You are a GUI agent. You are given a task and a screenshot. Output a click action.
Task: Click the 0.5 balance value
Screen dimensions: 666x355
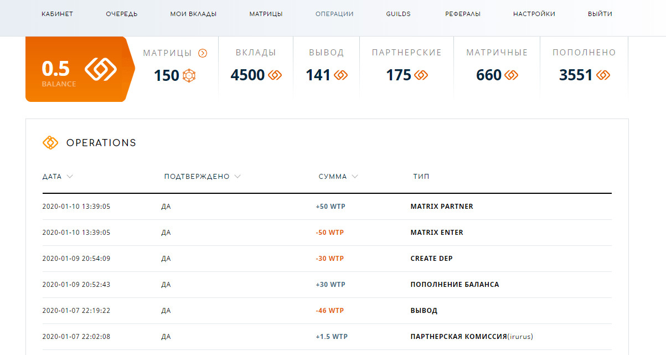pyautogui.click(x=56, y=69)
